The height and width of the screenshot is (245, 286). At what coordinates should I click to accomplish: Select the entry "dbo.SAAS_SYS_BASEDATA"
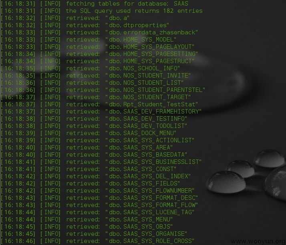coord(146,155)
